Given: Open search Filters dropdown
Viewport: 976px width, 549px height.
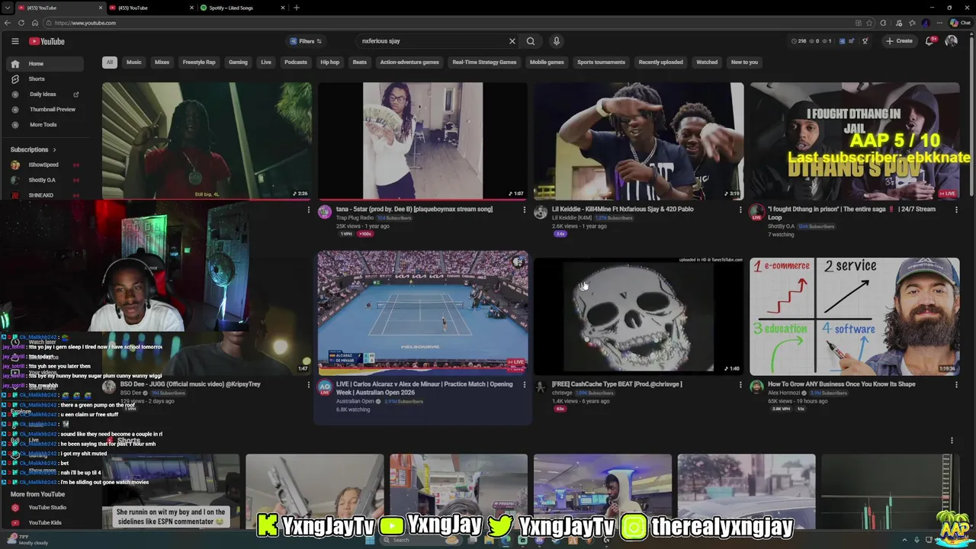Looking at the screenshot, I should 306,41.
